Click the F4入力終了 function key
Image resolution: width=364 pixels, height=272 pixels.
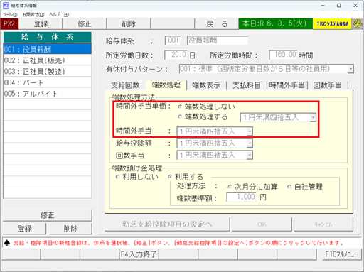point(139,254)
